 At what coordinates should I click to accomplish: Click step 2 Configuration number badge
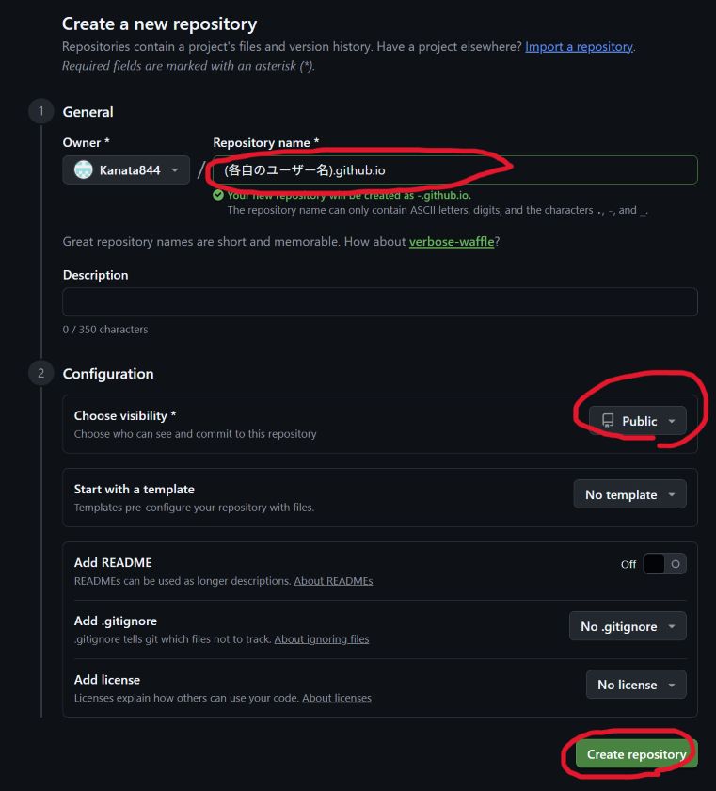(40, 374)
